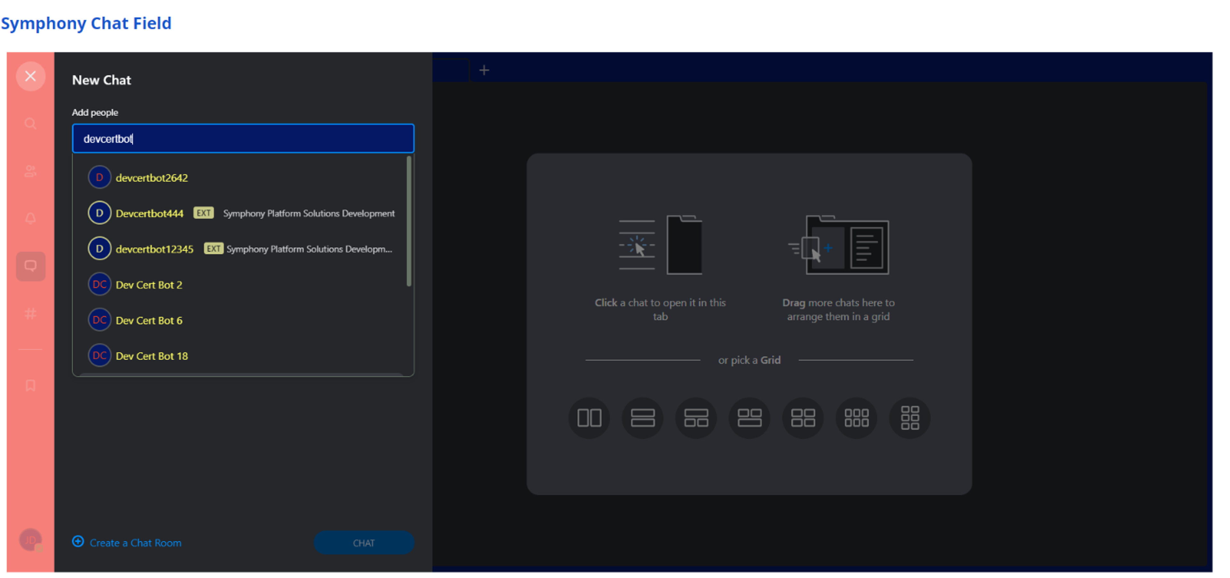
Task: Click the 'Click a chat to open' hint
Action: (x=660, y=309)
